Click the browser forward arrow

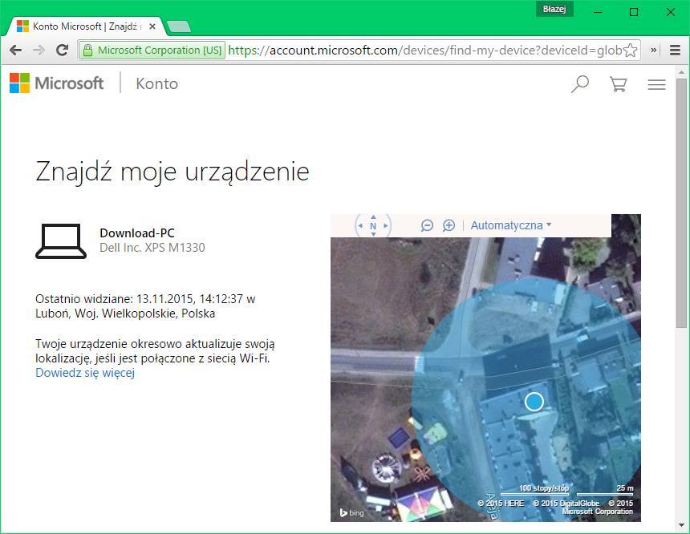pyautogui.click(x=39, y=51)
